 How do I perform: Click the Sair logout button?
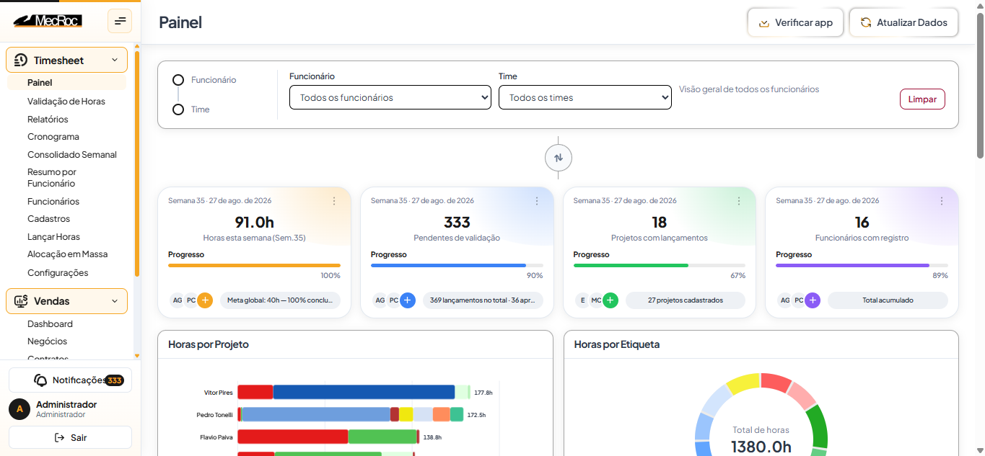[x=70, y=438]
